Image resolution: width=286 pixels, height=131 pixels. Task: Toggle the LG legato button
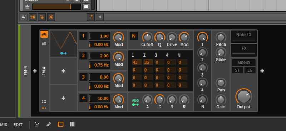(x=250, y=70)
